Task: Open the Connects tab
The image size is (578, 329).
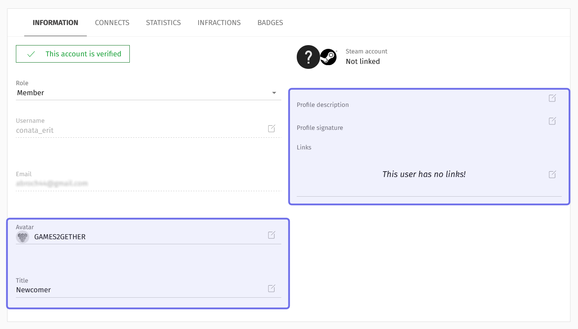Action: [112, 23]
